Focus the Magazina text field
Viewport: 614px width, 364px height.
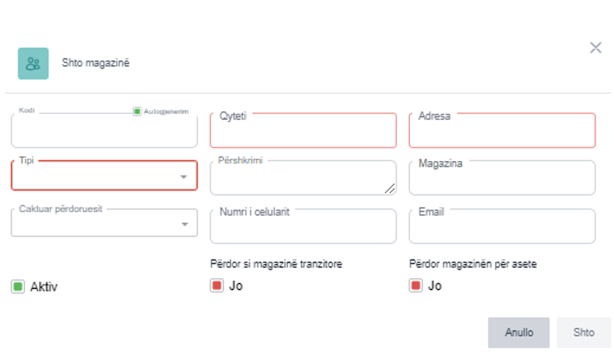(502, 181)
